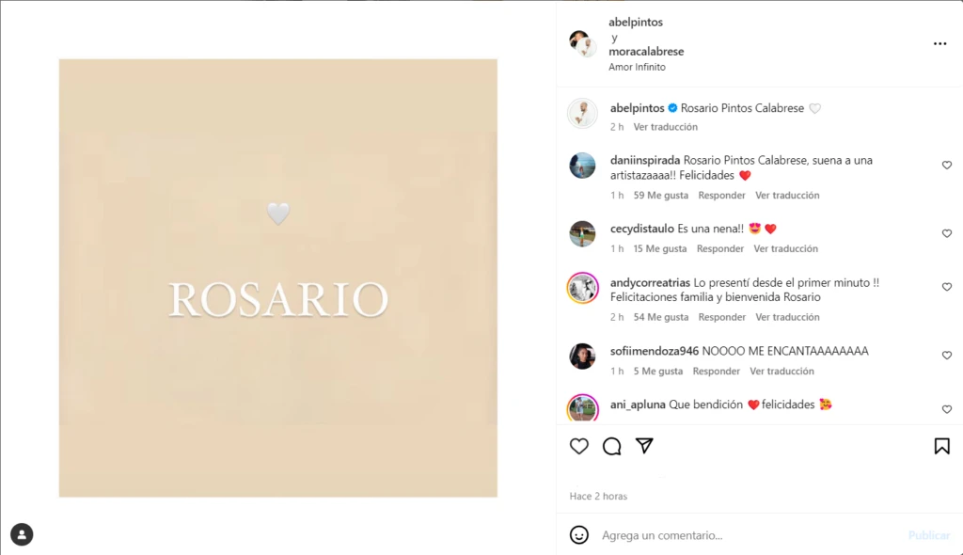This screenshot has width=963, height=555.
Task: Open emoji picker in comment box
Action: pyautogui.click(x=578, y=534)
